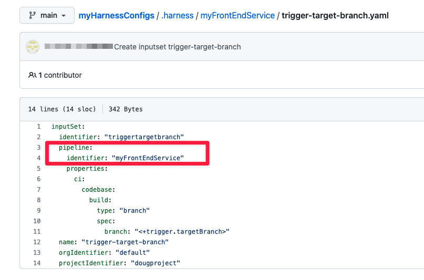
Task: Click line number 14 in the gutter
Action: pos(37,263)
